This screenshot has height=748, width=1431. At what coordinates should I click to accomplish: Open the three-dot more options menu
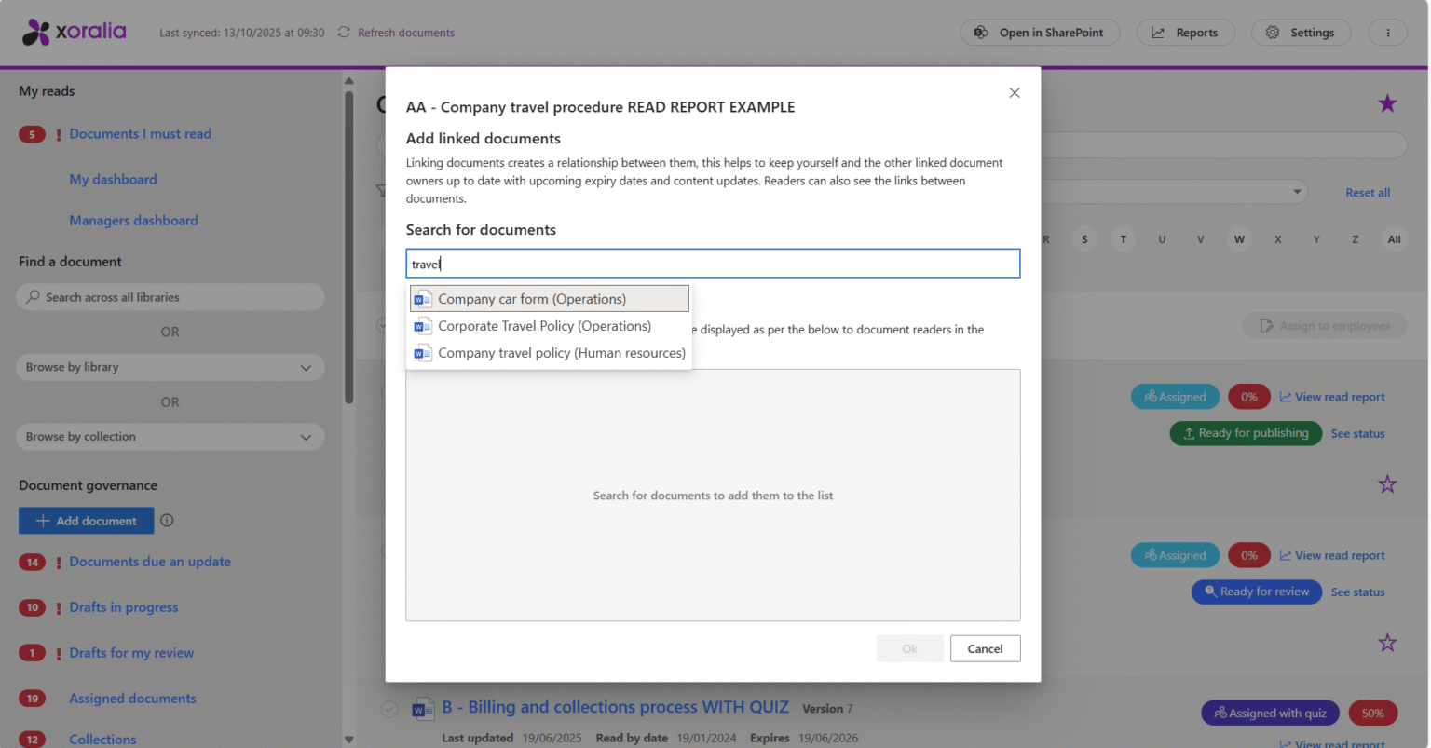(1387, 33)
